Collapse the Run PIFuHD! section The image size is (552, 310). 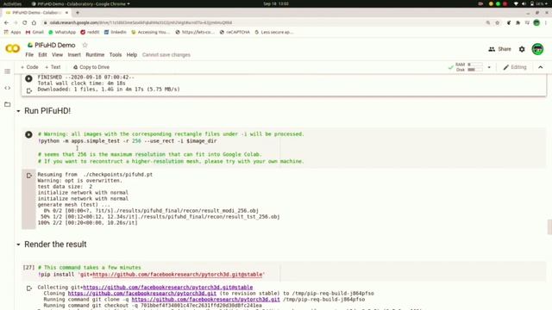(x=18, y=111)
